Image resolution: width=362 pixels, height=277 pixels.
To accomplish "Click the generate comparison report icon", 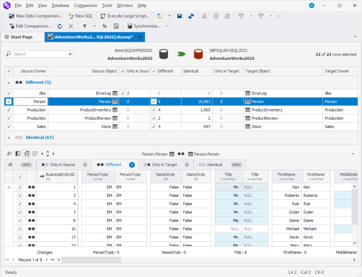I will click(x=115, y=26).
